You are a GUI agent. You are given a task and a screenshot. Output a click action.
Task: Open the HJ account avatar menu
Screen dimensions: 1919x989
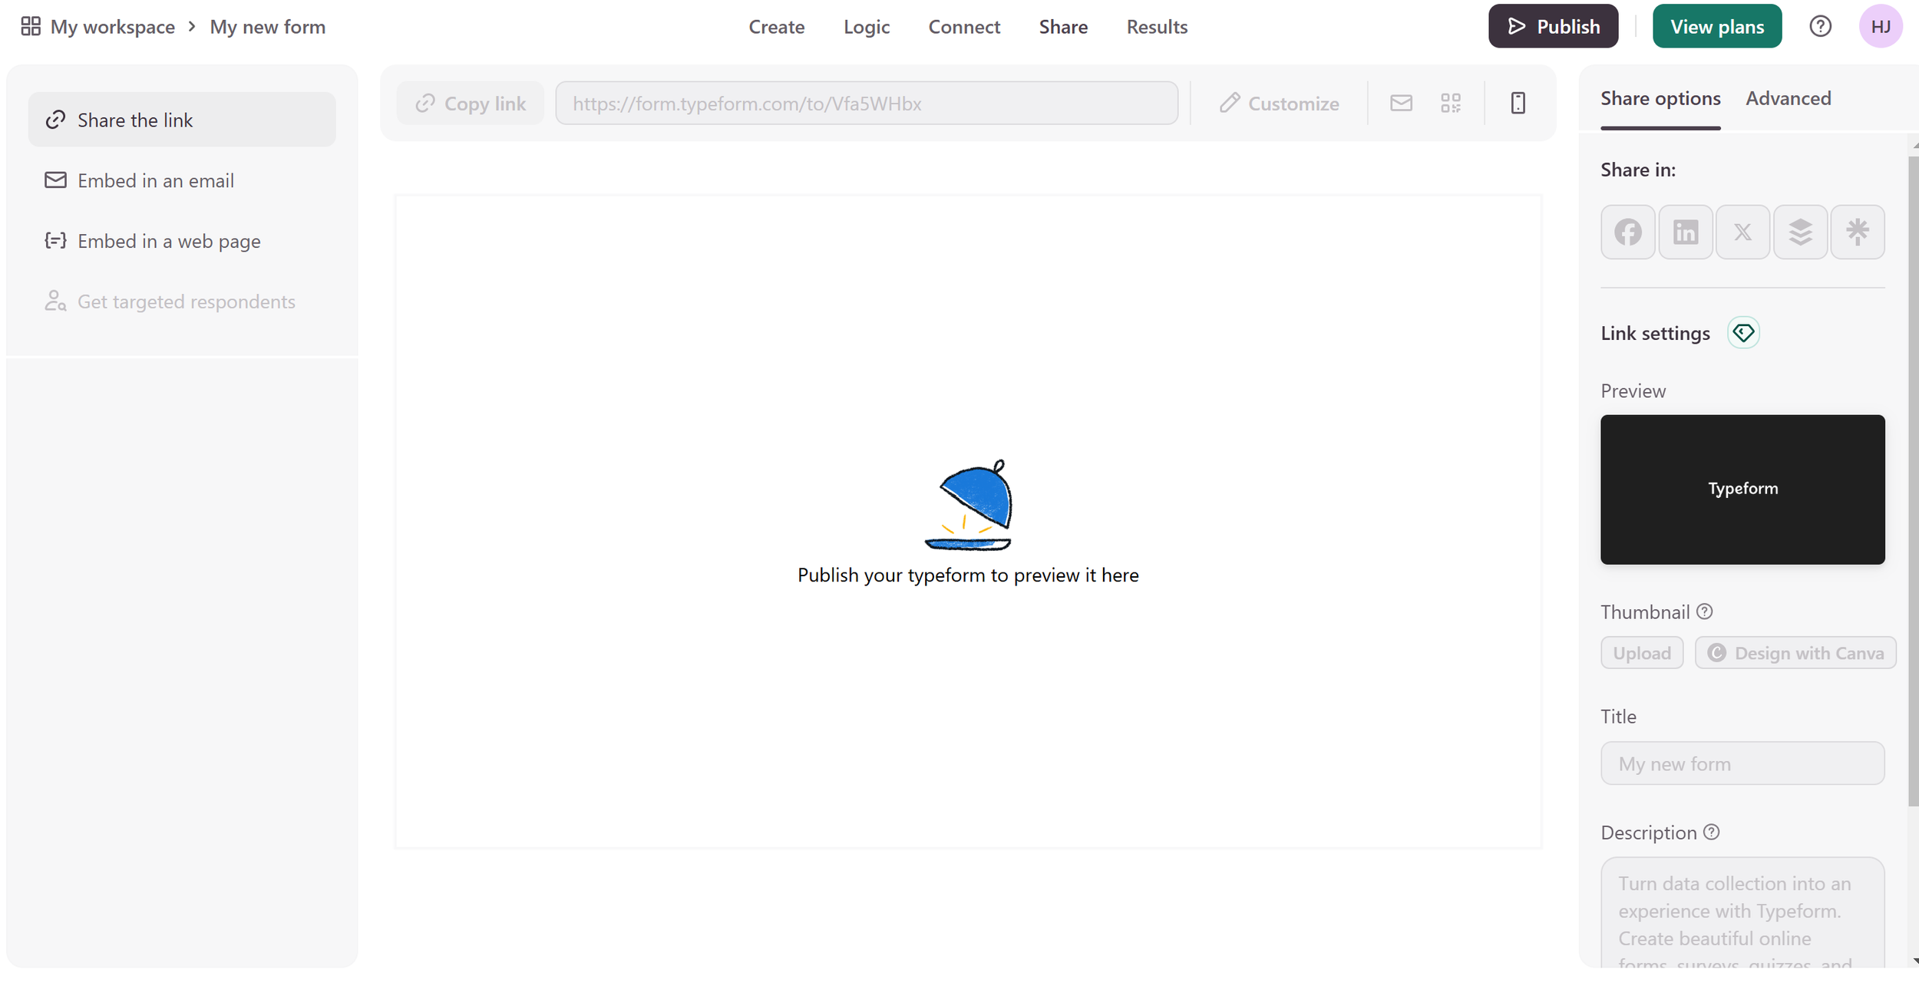tap(1880, 27)
